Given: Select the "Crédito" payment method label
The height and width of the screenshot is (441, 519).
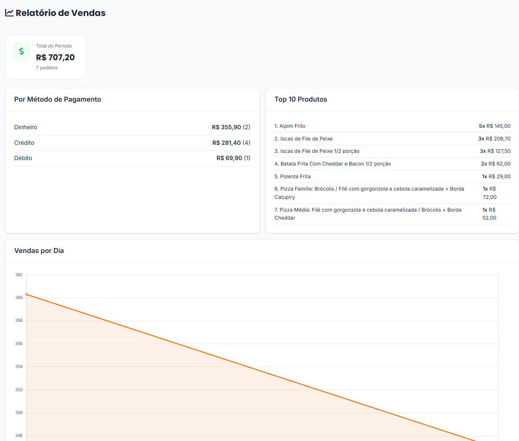Looking at the screenshot, I should [24, 143].
